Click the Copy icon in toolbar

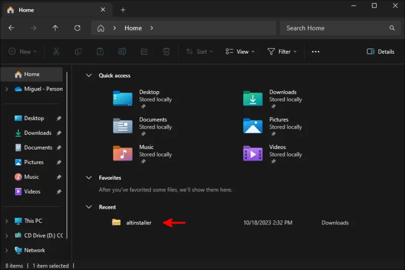78,52
